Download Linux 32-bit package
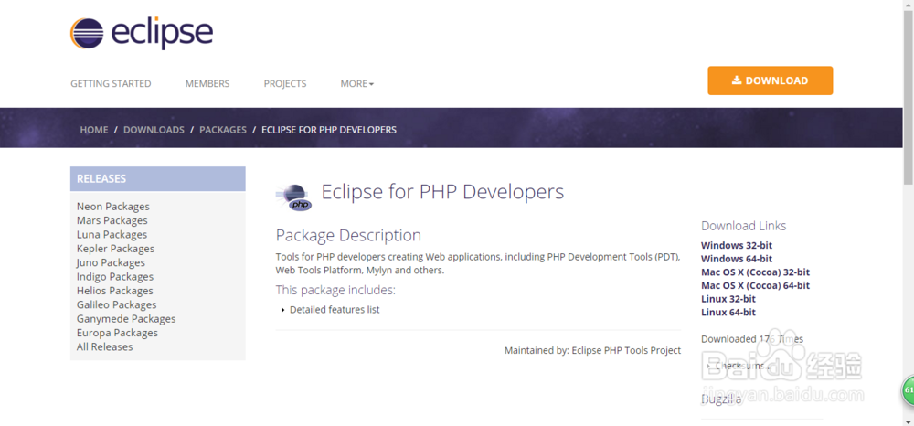 coord(728,299)
